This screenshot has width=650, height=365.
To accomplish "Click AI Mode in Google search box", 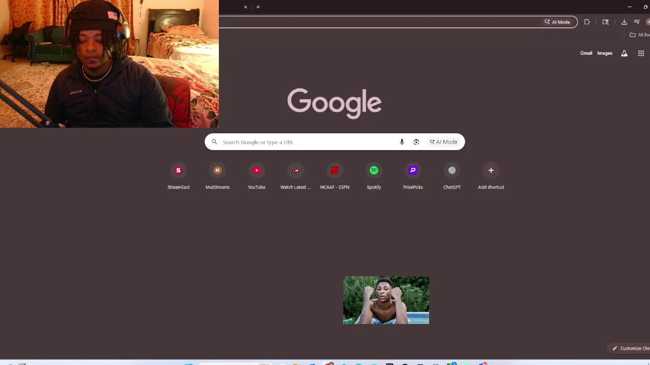I will point(443,142).
